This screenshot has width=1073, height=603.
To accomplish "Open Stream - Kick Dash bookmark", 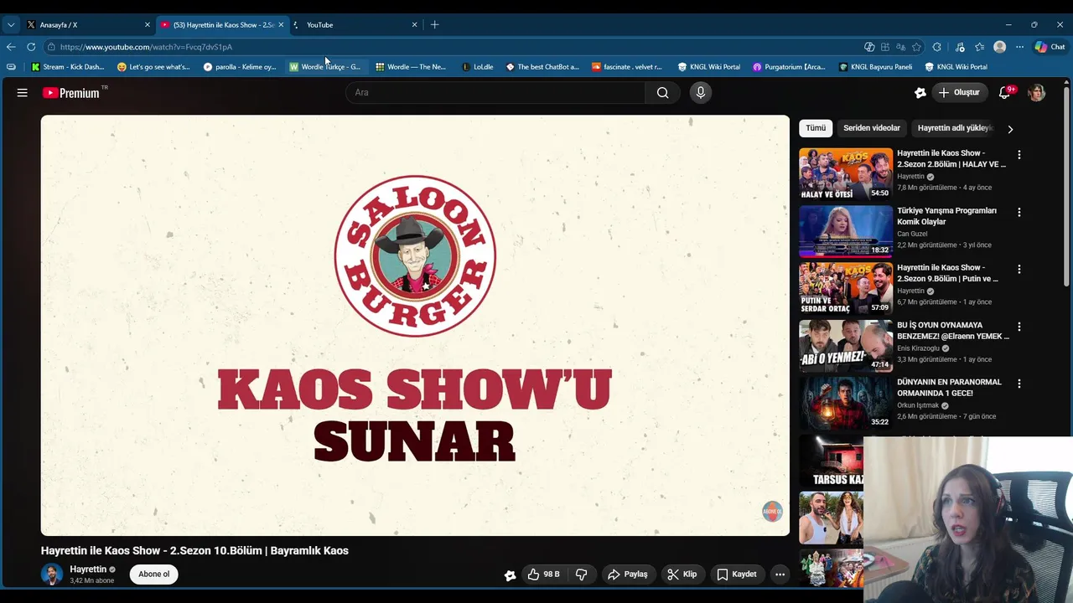I will 68,67.
